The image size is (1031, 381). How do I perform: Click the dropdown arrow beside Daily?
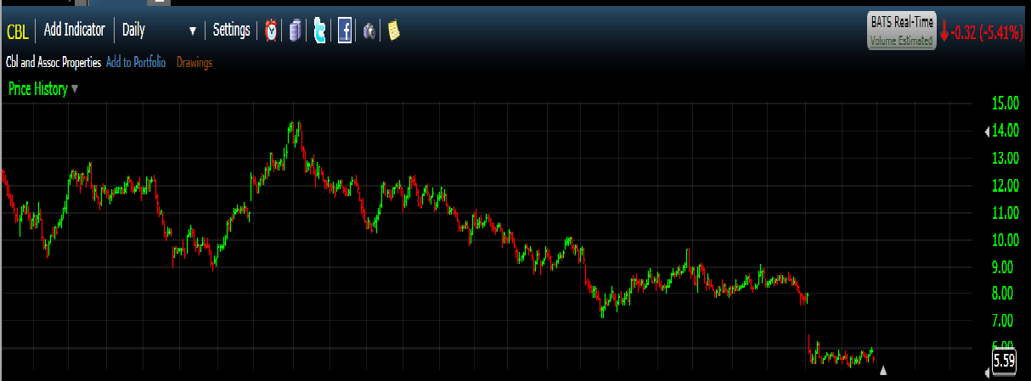point(192,31)
